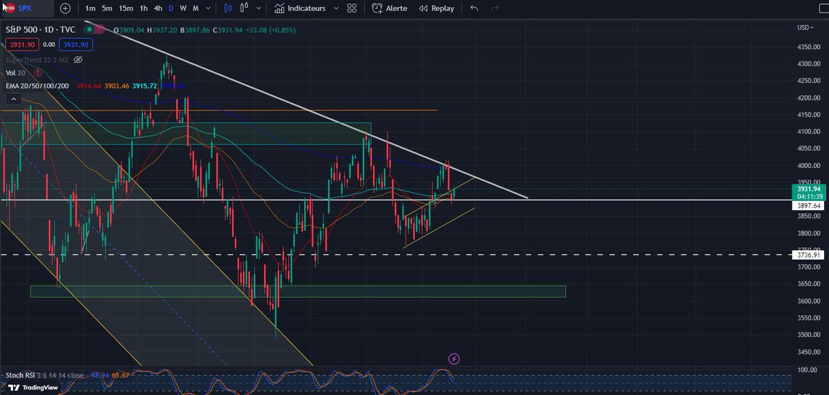This screenshot has width=829, height=395.
Task: Select the 1m timeframe
Action: point(90,8)
